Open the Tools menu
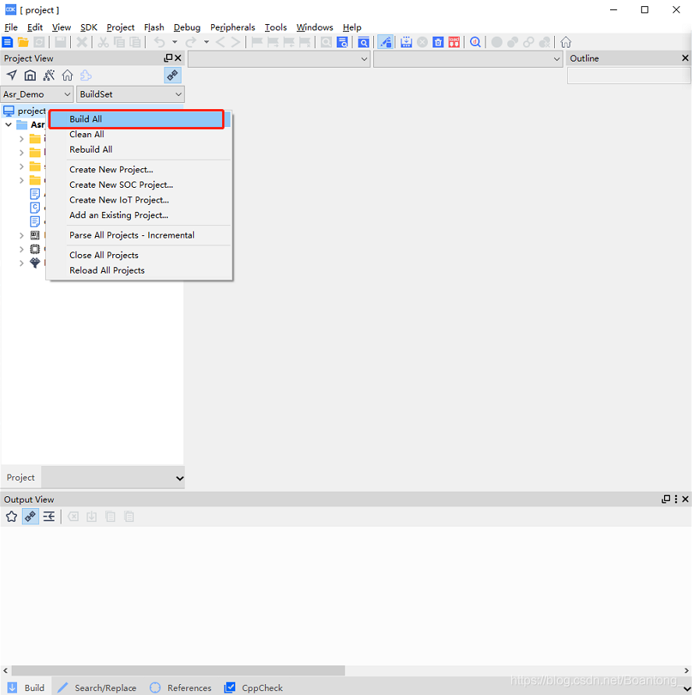This screenshot has height=695, width=692. 276,27
